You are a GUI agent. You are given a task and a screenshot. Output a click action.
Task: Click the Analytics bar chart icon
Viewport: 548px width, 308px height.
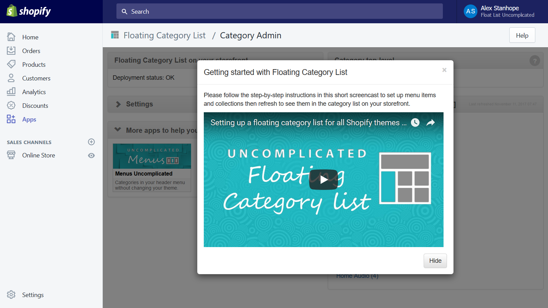tap(11, 91)
